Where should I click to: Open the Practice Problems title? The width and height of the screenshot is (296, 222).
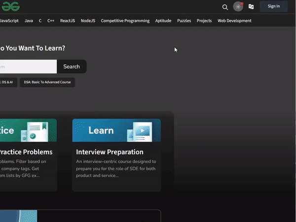(26, 152)
